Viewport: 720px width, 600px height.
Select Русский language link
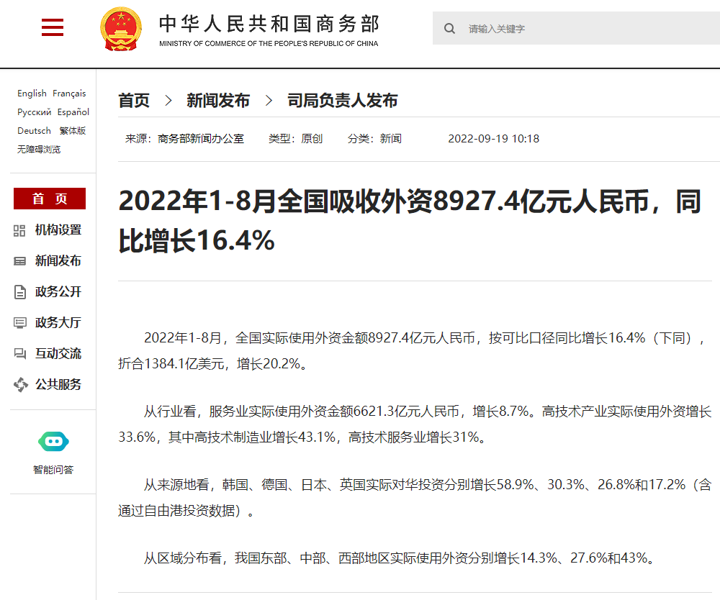pyautogui.click(x=34, y=112)
